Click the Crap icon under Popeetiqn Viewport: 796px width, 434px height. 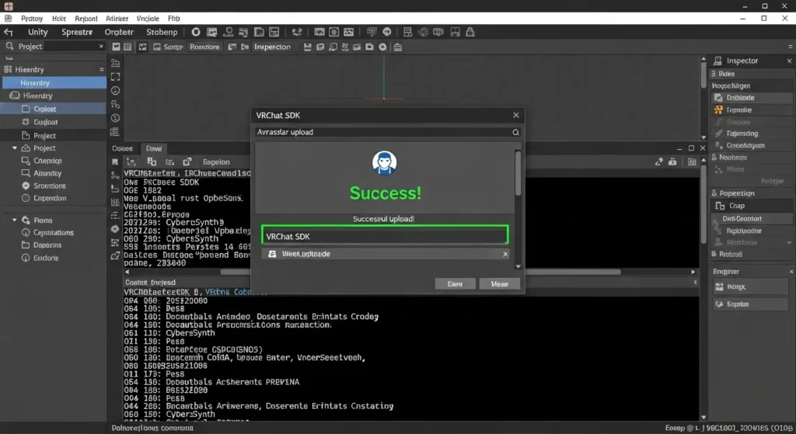pyautogui.click(x=720, y=206)
